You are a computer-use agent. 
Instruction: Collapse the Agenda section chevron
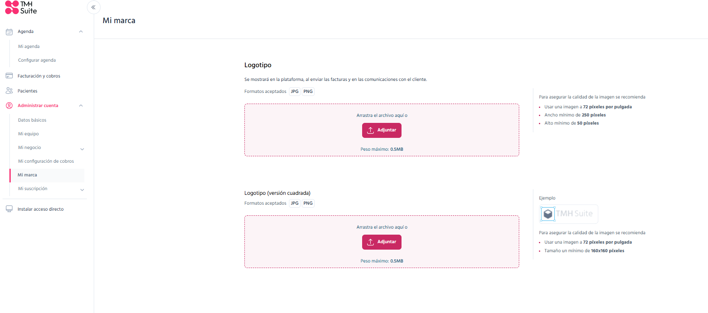click(x=81, y=32)
